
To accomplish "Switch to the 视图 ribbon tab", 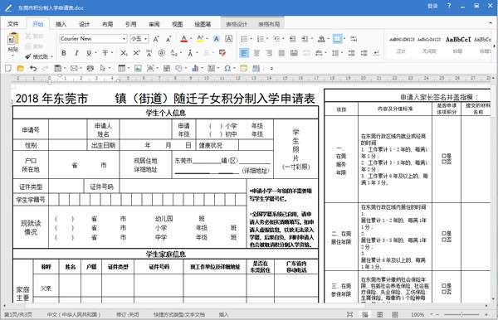I will pos(178,24).
